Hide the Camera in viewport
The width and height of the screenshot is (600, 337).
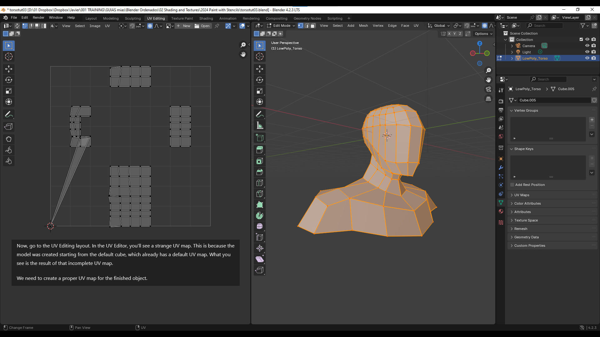[x=587, y=46]
